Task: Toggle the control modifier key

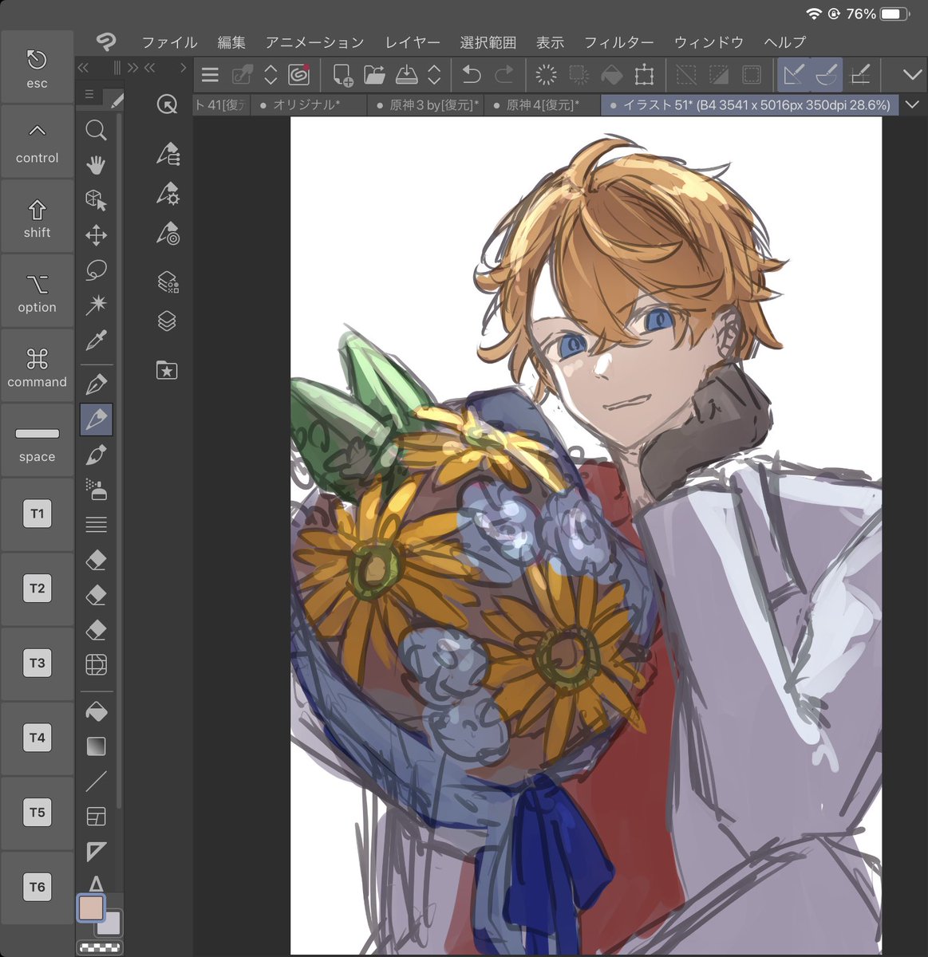Action: pos(38,142)
